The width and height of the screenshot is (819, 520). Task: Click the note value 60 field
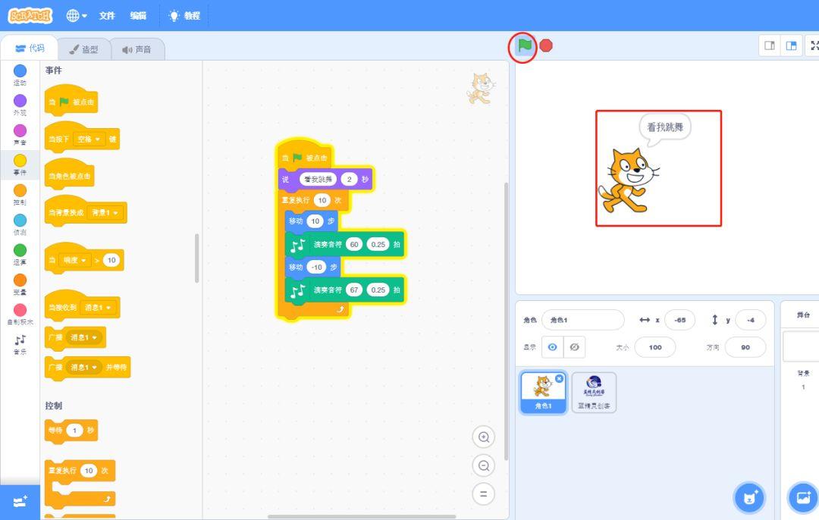[354, 244]
